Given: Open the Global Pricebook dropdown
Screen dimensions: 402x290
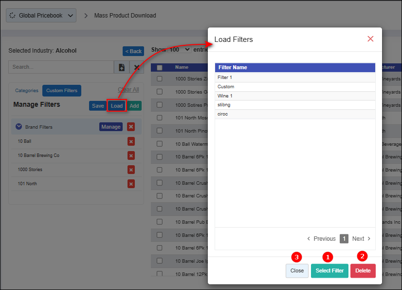Looking at the screenshot, I should (x=41, y=16).
